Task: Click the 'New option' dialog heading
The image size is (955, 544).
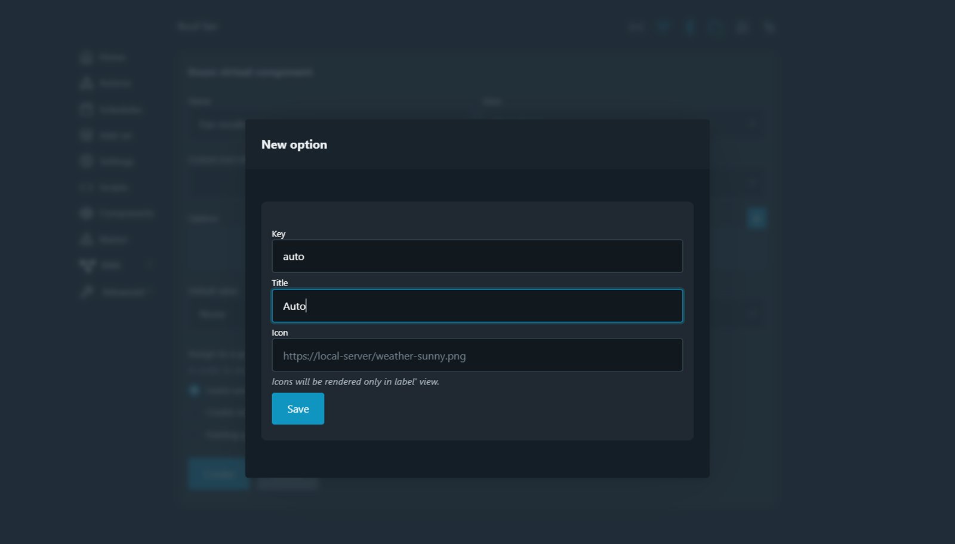Action: [x=294, y=145]
